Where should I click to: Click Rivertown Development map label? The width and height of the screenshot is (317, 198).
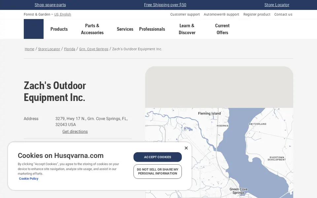pos(277,158)
